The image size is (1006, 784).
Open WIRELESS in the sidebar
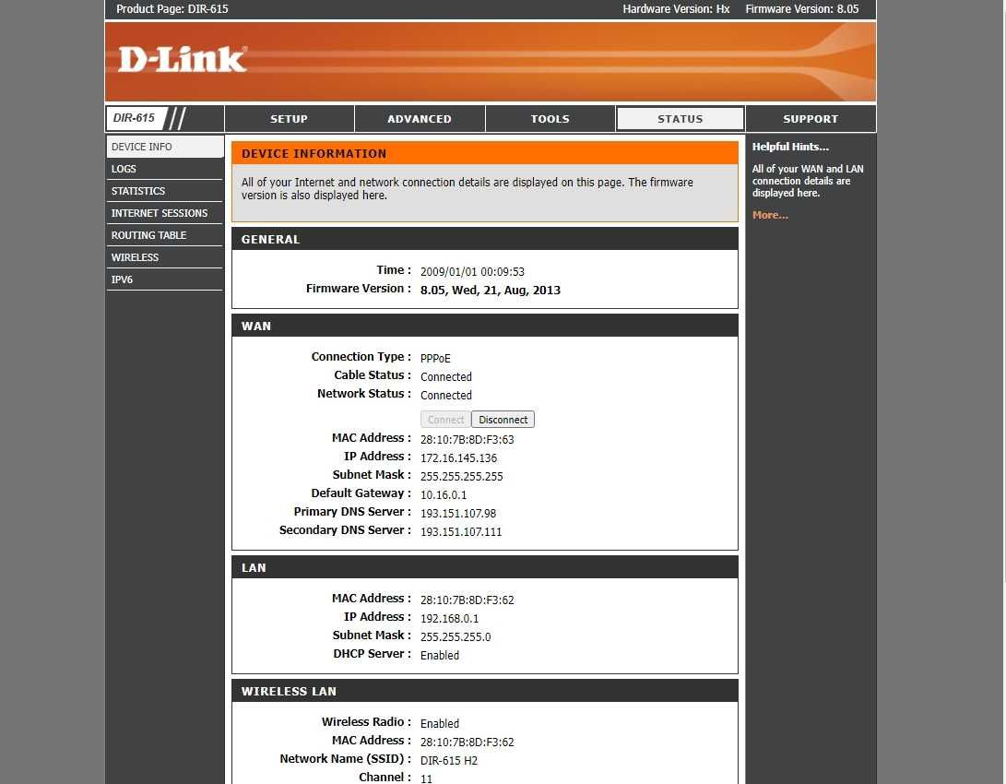coord(165,257)
